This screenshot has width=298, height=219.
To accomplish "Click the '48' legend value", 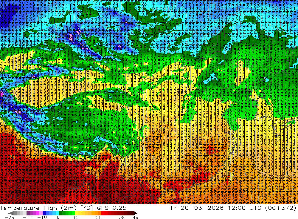I will [x=135, y=218].
